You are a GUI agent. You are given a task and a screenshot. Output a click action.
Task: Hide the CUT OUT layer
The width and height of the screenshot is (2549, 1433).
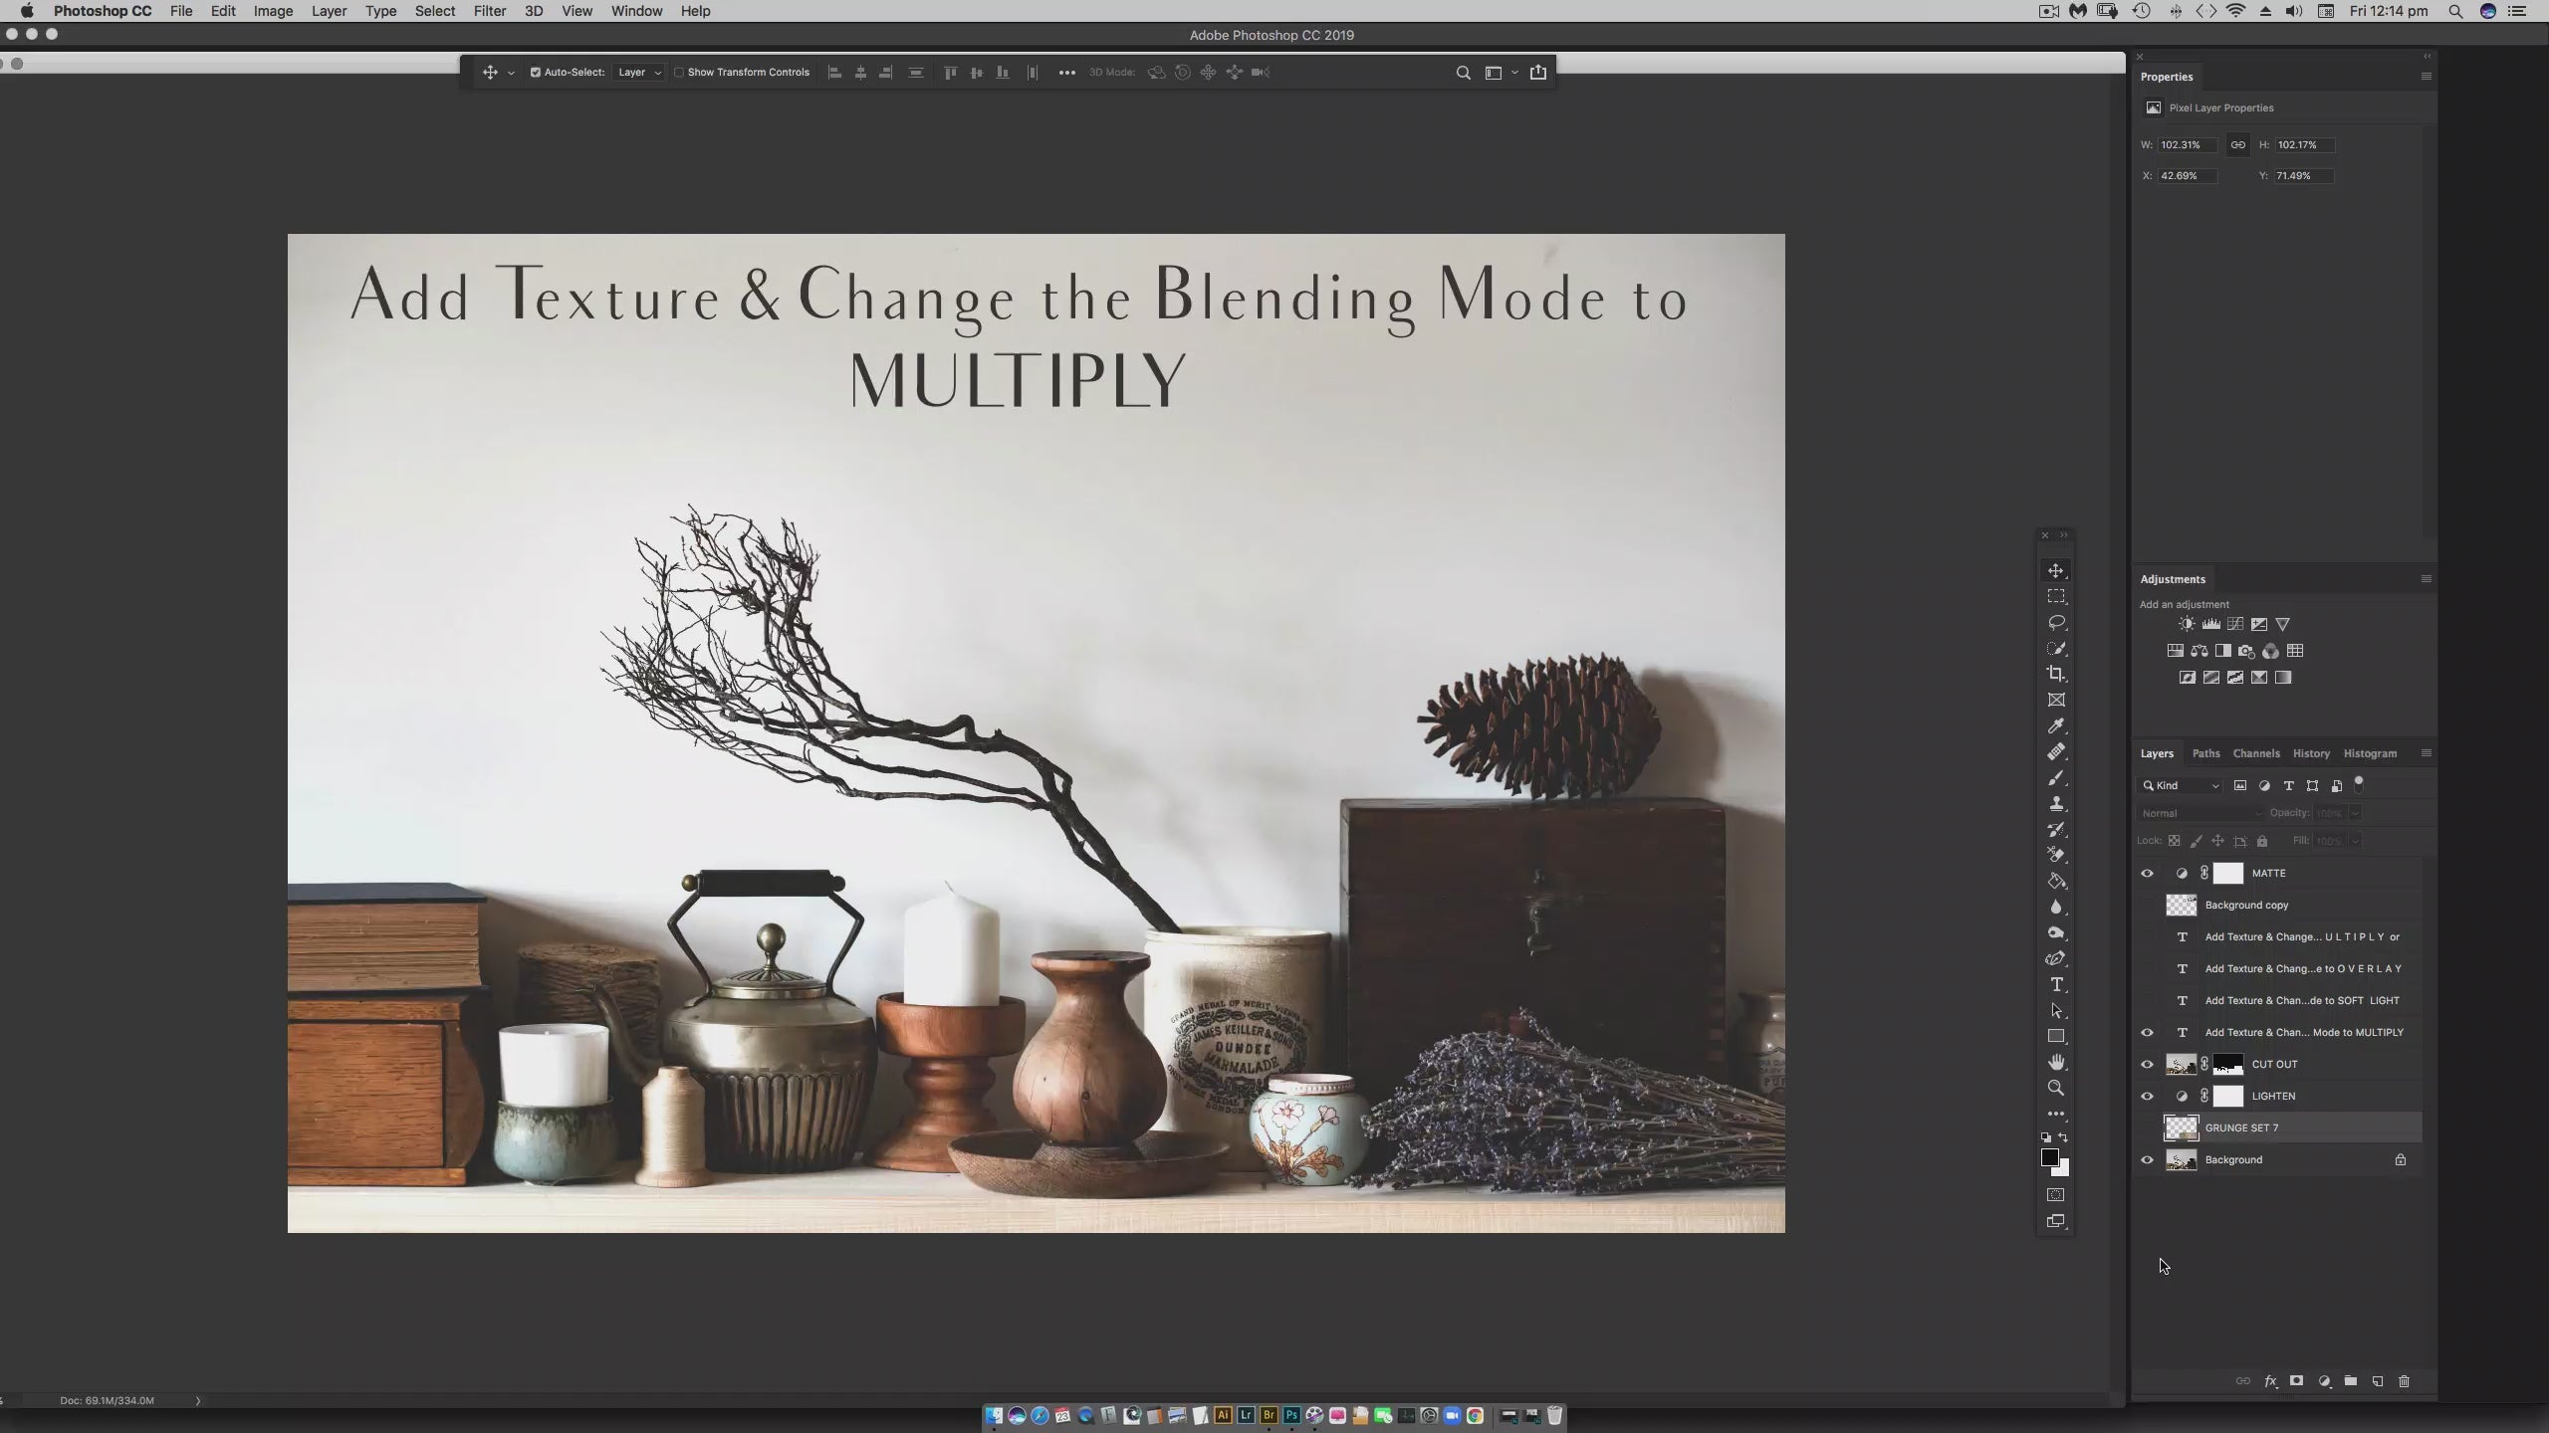pyautogui.click(x=2147, y=1064)
